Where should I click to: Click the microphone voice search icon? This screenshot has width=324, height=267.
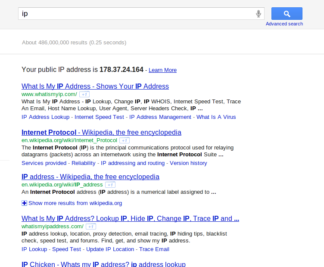tap(258, 14)
